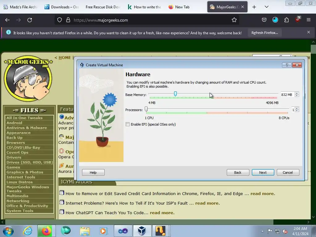Viewport: 316px width, 237px height.
Task: Click the Refresh Firefox... button
Action: pyautogui.click(x=264, y=33)
